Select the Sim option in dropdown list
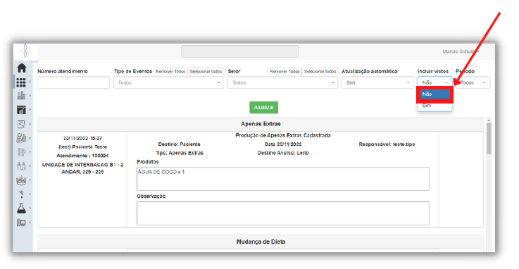The image size is (519, 269). [435, 106]
